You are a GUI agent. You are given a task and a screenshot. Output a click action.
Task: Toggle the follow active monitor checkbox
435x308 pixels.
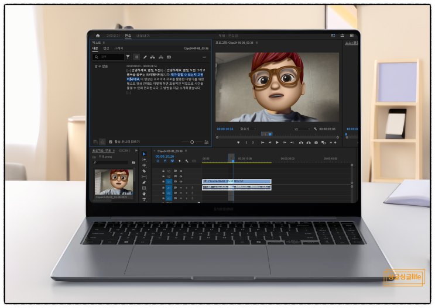[x=111, y=142]
